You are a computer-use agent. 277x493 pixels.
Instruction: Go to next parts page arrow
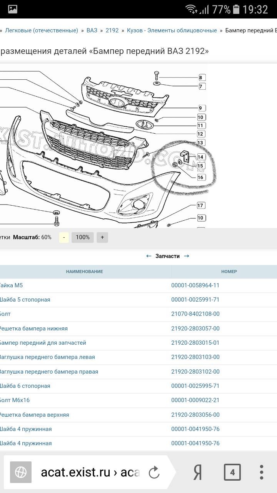pyautogui.click(x=187, y=256)
